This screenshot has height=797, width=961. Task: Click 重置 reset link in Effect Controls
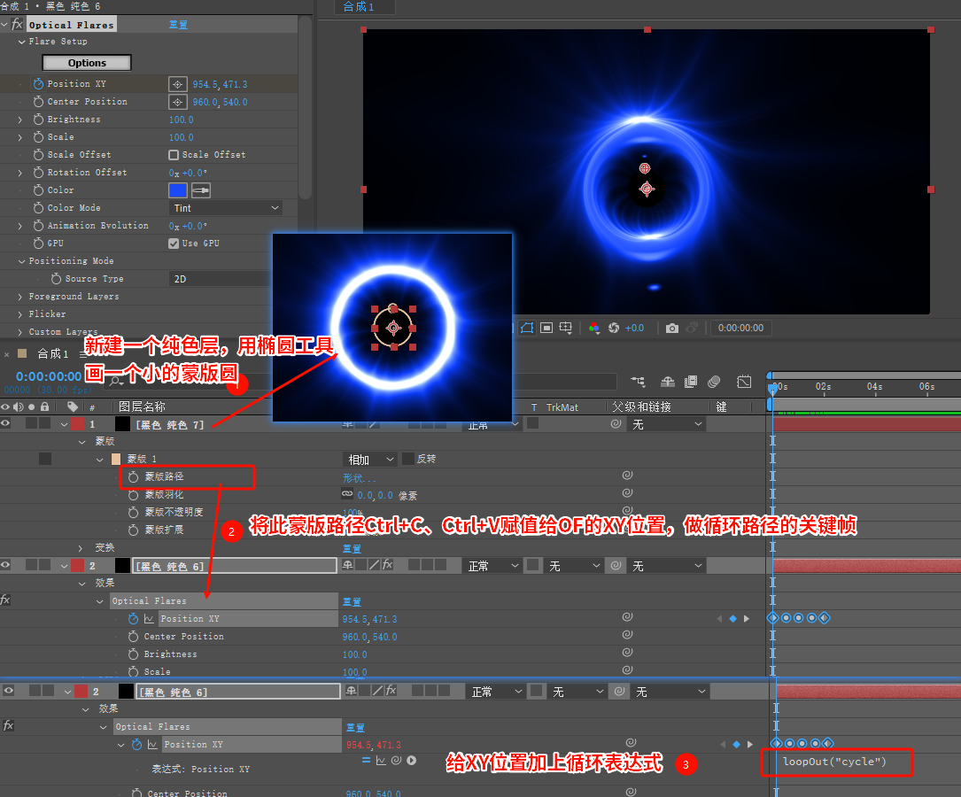coord(178,25)
